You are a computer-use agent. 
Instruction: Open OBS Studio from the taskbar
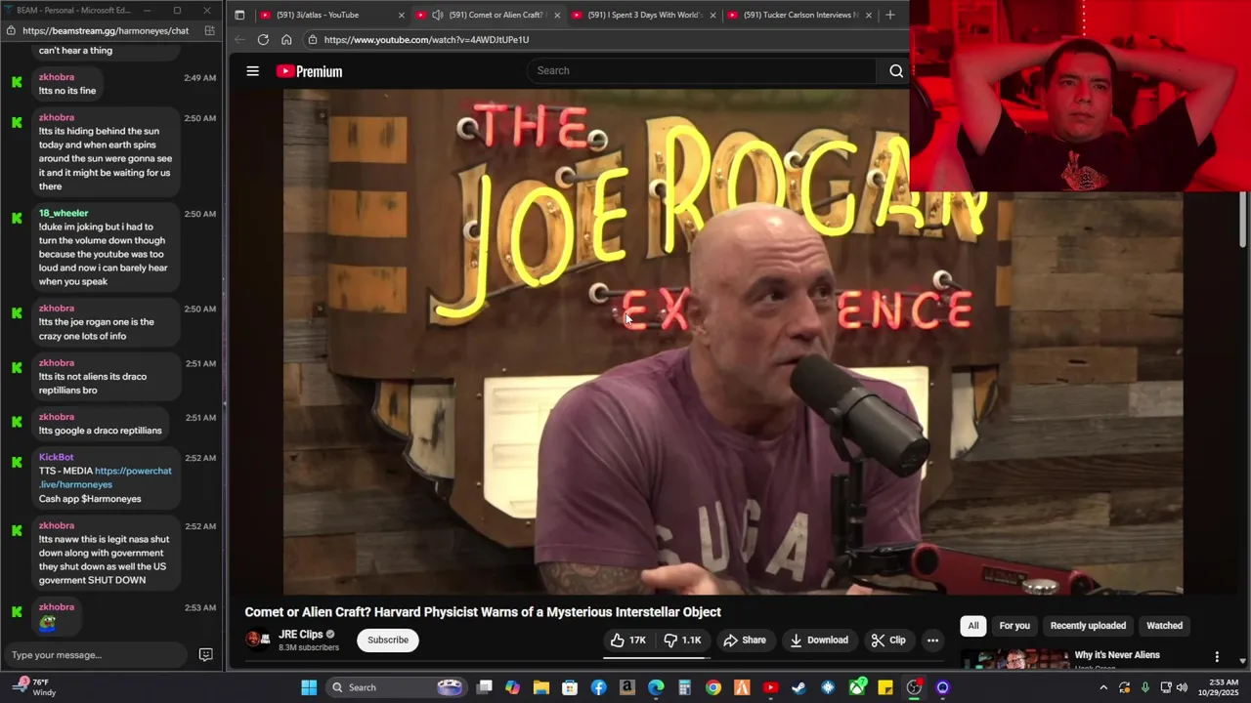(x=914, y=687)
